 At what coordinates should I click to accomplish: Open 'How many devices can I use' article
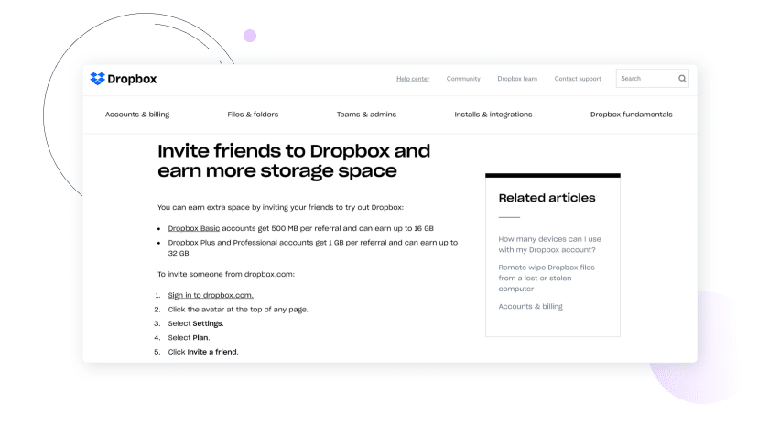tap(549, 244)
